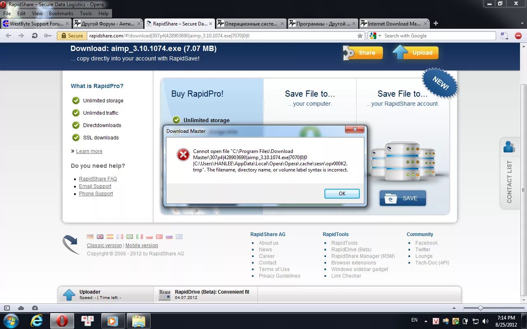The width and height of the screenshot is (527, 329).
Task: Go back with the browser back arrow
Action: [9, 36]
